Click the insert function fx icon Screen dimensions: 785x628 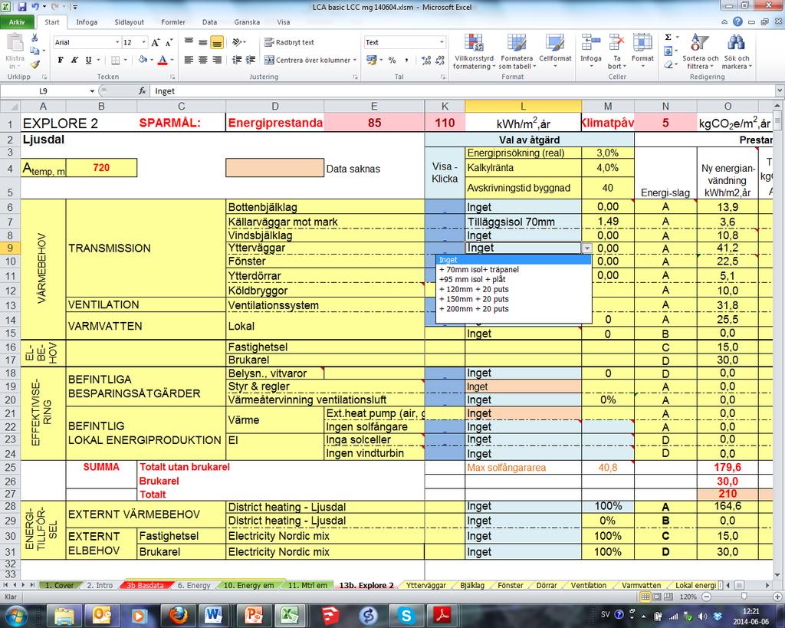coord(142,90)
